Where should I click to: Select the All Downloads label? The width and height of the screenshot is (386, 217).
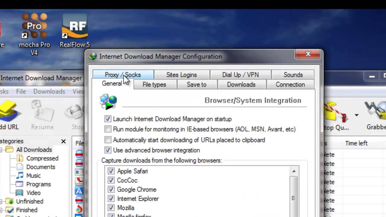34,149
